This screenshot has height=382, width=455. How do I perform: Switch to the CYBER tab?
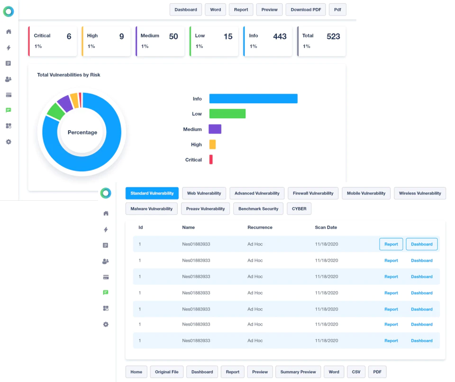click(299, 209)
